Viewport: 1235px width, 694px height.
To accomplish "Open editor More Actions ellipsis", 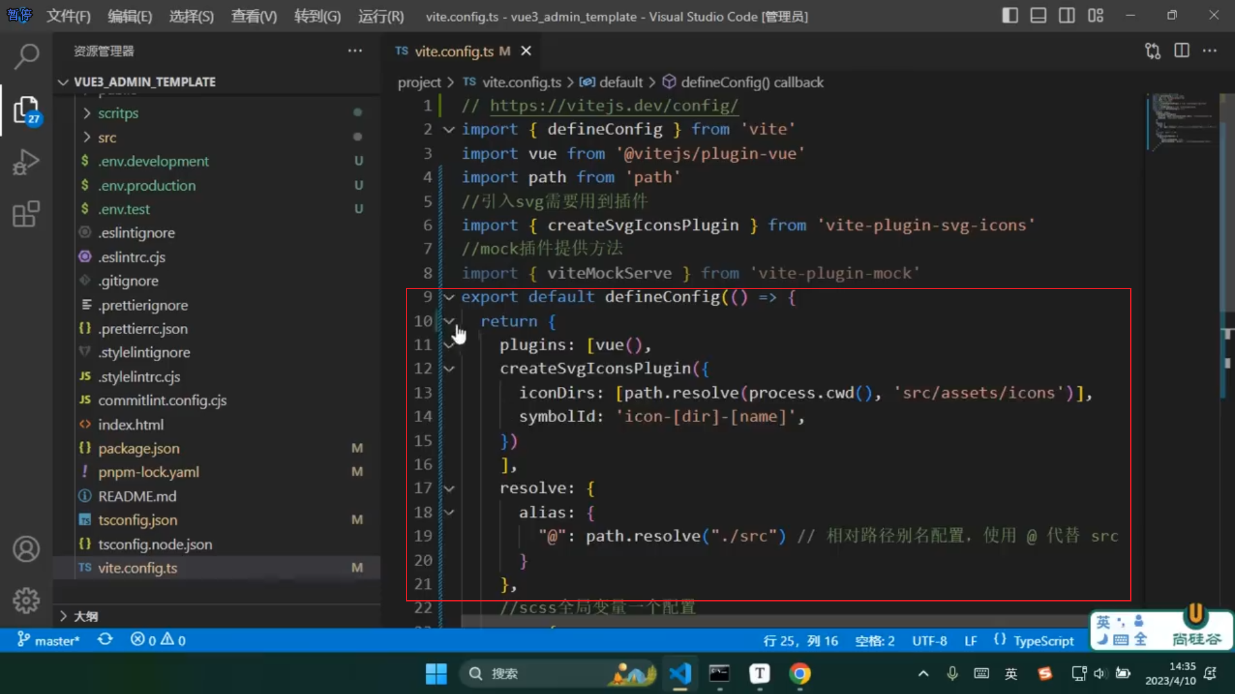I will tap(1210, 51).
